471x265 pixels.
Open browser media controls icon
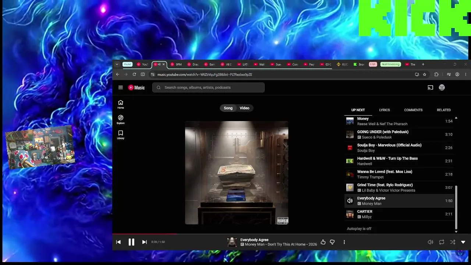[449, 74]
